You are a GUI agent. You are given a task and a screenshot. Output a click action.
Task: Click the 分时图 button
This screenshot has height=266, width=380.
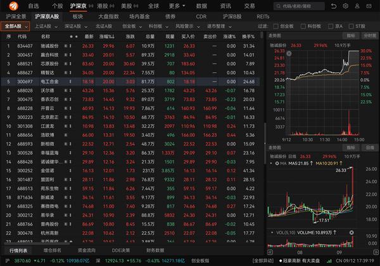[368, 37]
